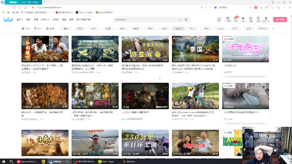
Task: Click the browser back arrow
Action: pos(4,7)
